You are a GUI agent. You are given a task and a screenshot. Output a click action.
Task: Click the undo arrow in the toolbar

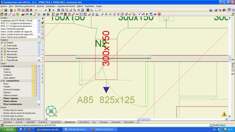click(x=36, y=10)
